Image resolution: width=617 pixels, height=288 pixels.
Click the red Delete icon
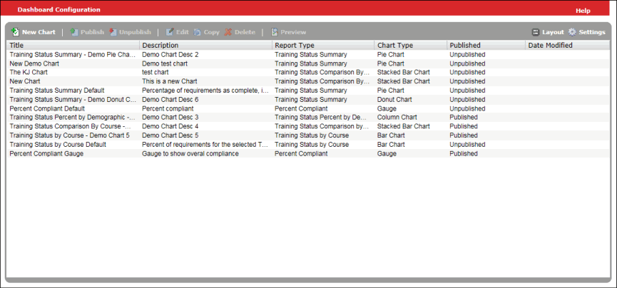(228, 32)
